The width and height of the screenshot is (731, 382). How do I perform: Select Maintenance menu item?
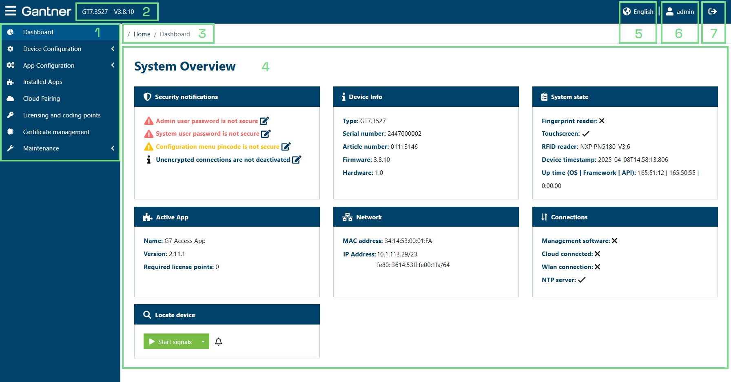click(60, 148)
